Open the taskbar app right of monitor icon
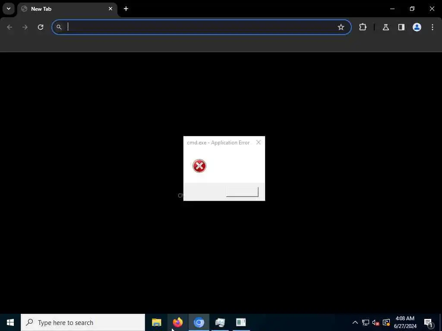This screenshot has height=331, width=442. tap(241, 322)
